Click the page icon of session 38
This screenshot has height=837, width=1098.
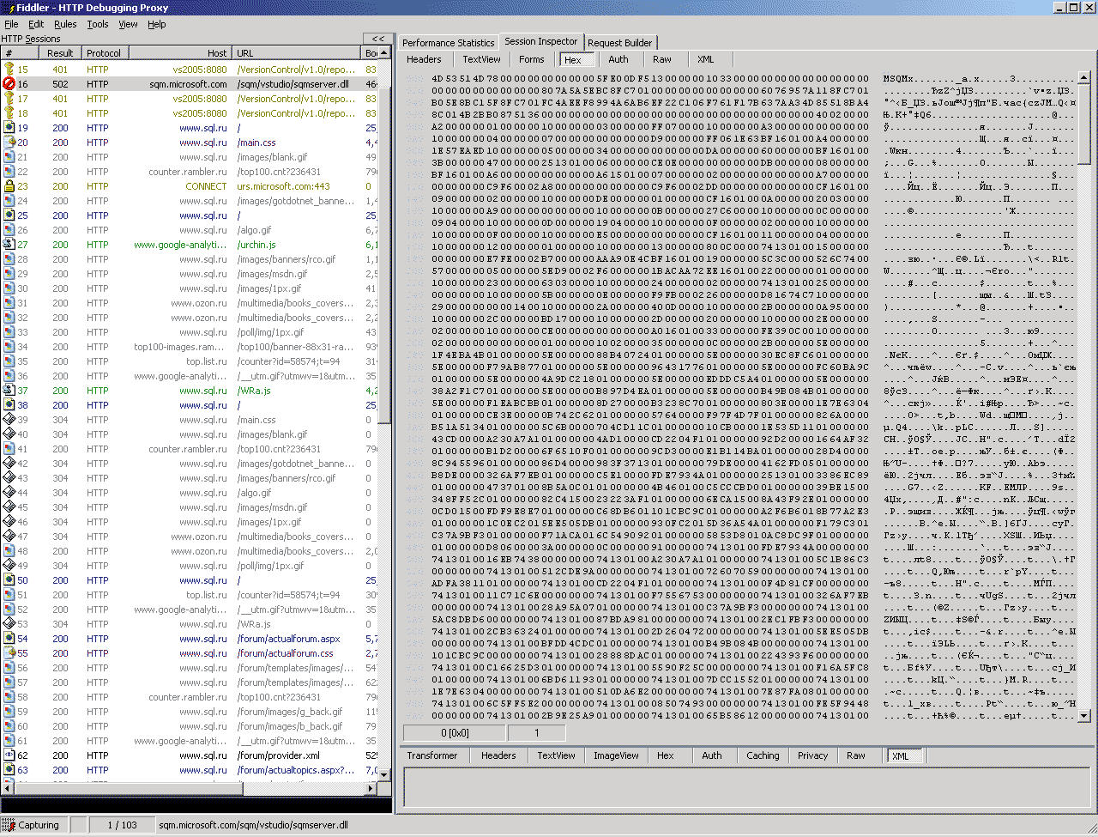coord(9,405)
